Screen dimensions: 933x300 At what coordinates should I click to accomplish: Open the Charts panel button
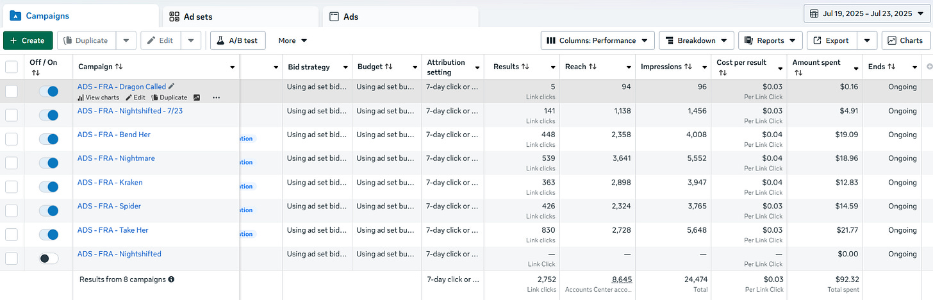coord(905,40)
